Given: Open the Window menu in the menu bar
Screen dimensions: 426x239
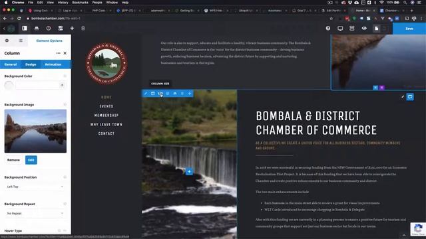Looking at the screenshot, I should pos(112,3).
